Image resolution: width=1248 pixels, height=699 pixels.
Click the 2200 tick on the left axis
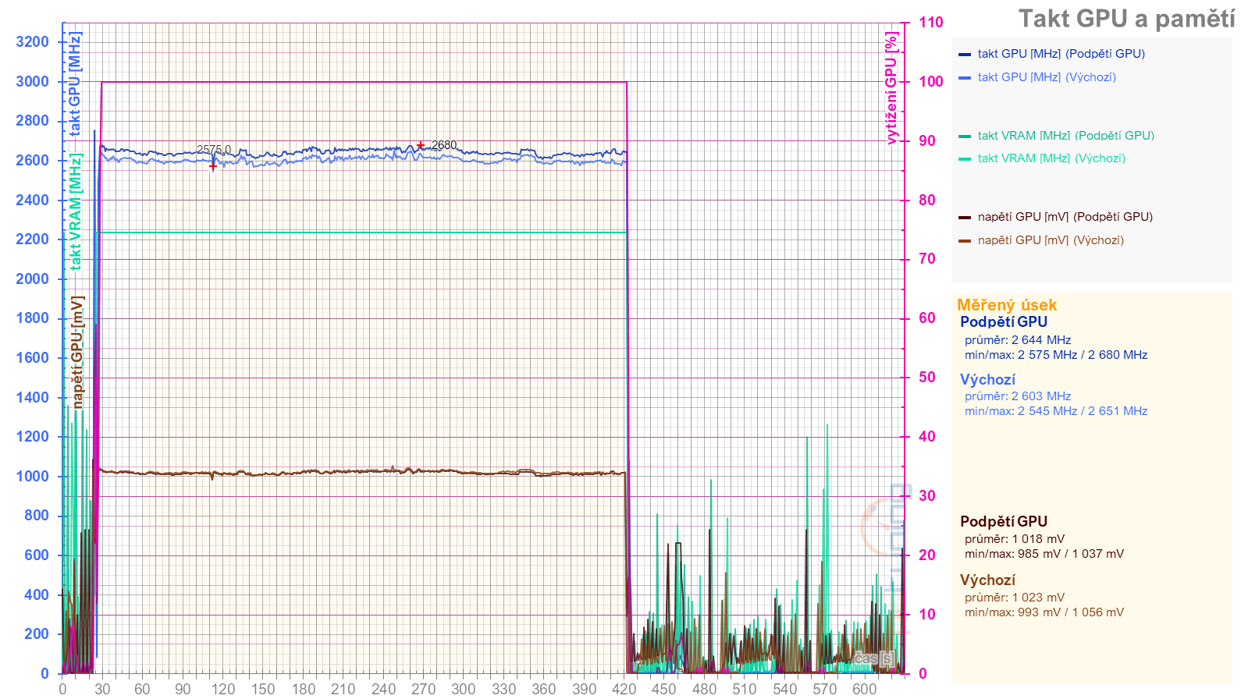(32, 240)
